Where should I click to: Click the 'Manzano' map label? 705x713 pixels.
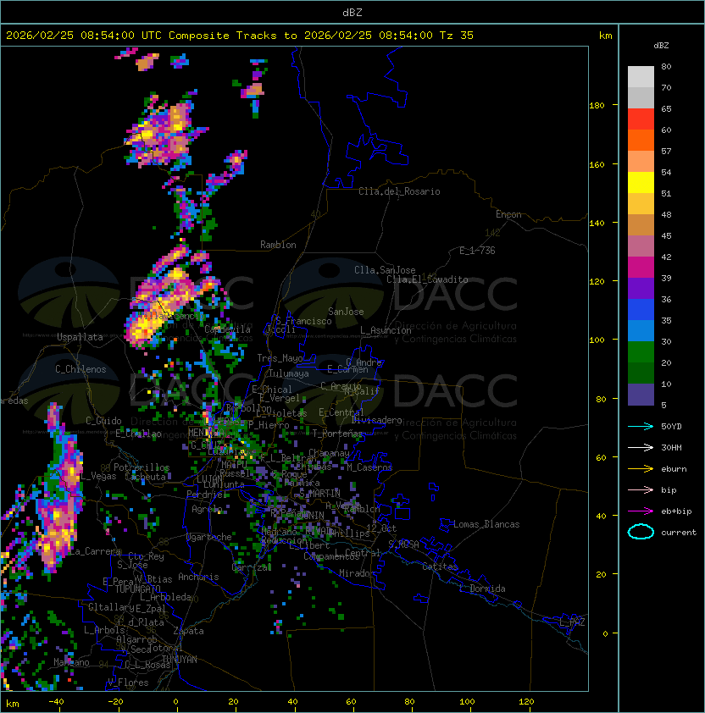[71, 662]
